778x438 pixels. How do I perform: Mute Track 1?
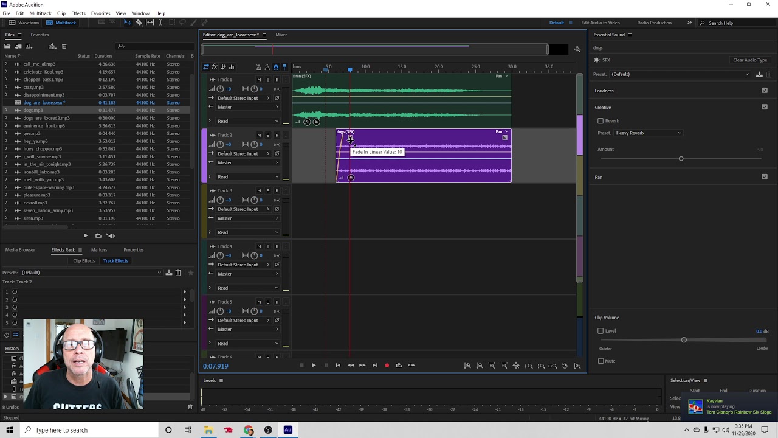259,80
